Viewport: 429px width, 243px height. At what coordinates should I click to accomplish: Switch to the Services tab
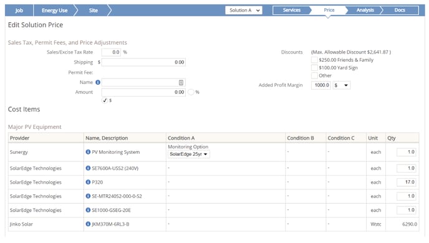(x=291, y=10)
